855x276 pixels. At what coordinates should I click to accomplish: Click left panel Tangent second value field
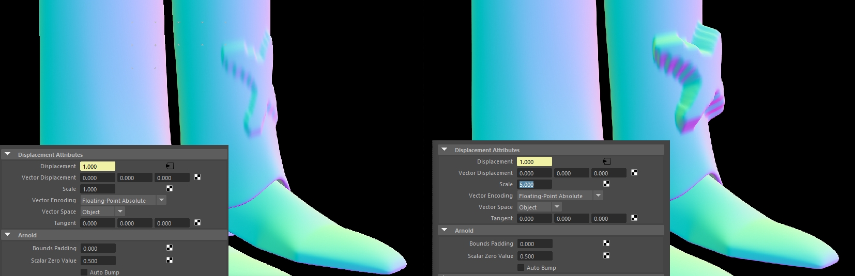[x=135, y=223]
